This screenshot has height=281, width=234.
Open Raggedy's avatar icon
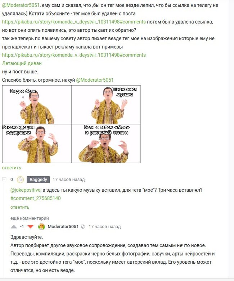coord(20,180)
